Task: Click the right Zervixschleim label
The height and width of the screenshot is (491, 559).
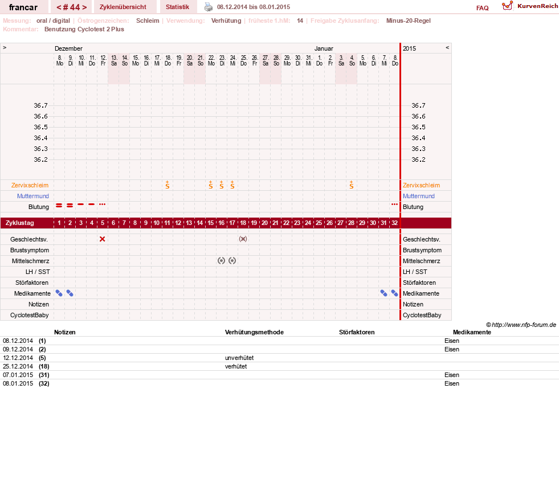Action: tap(421, 185)
